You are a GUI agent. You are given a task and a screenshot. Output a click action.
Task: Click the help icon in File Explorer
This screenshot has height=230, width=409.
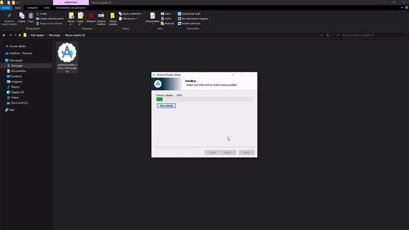[x=406, y=8]
